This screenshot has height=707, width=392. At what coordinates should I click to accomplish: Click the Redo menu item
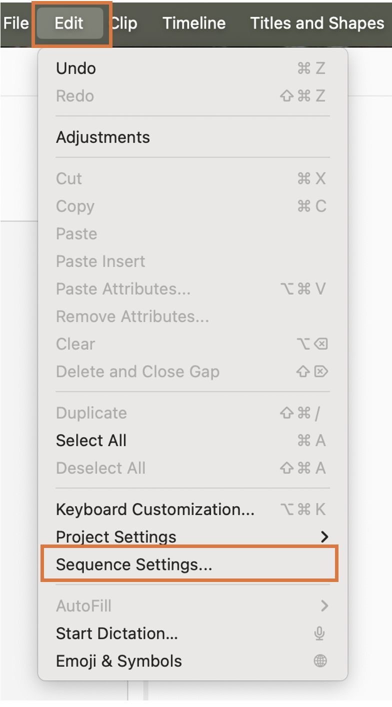pos(75,96)
